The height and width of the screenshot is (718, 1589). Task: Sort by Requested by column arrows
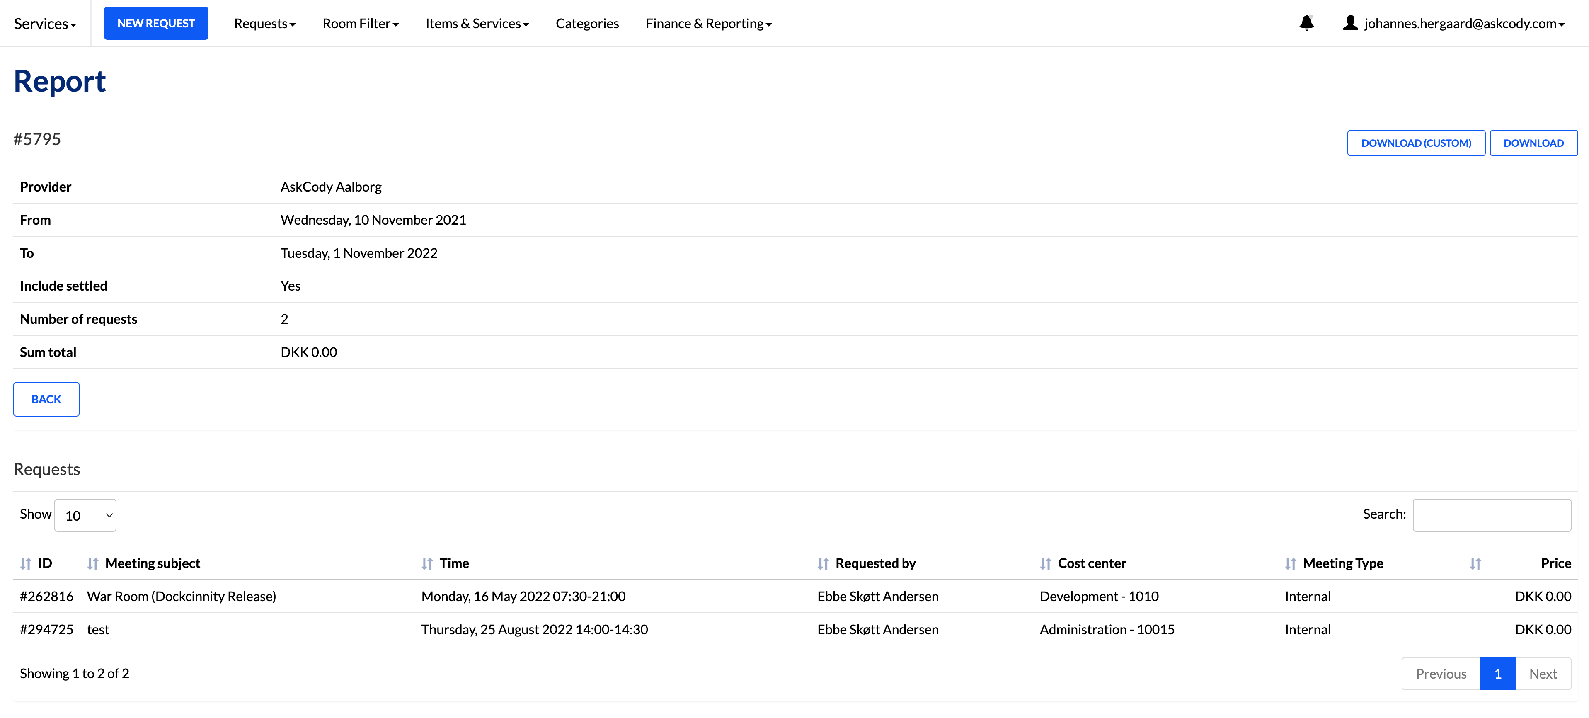tap(823, 563)
